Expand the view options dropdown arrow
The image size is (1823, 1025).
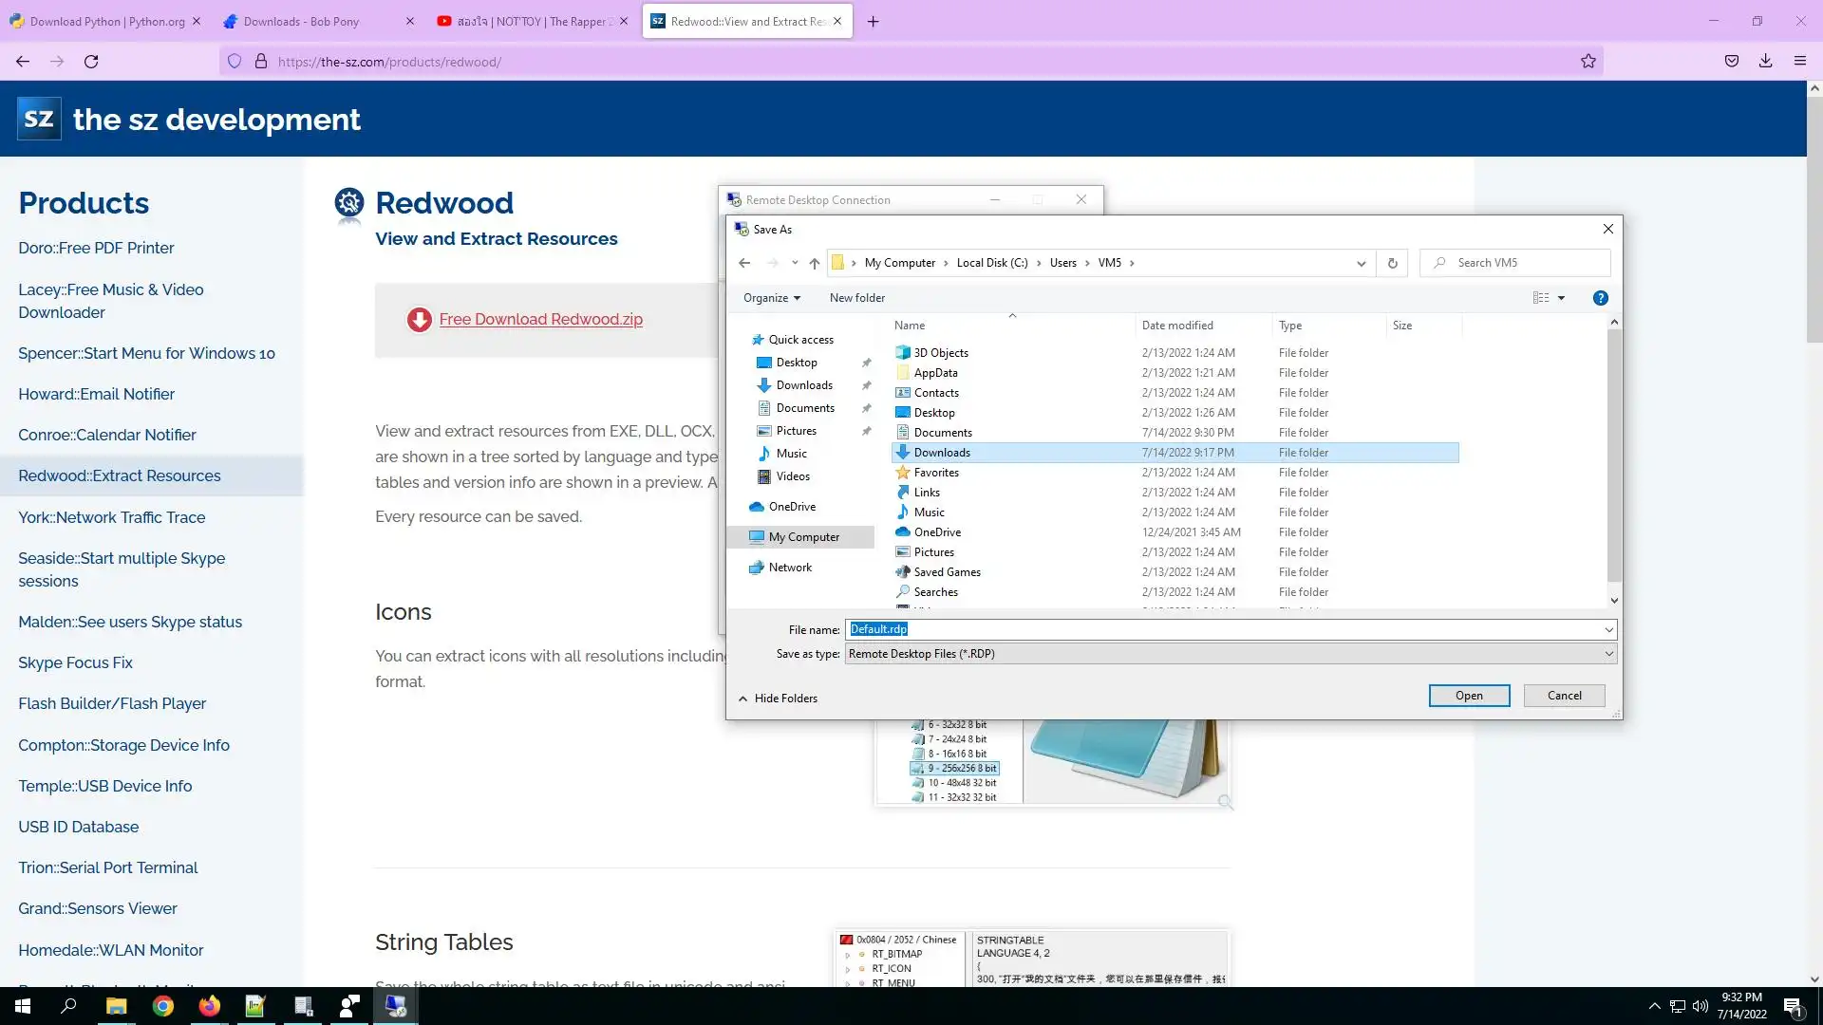(x=1561, y=298)
